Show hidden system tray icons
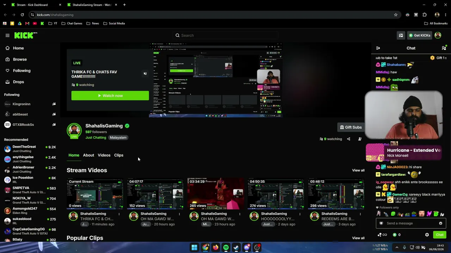Image resolution: width=451 pixels, height=253 pixels. [x=397, y=247]
